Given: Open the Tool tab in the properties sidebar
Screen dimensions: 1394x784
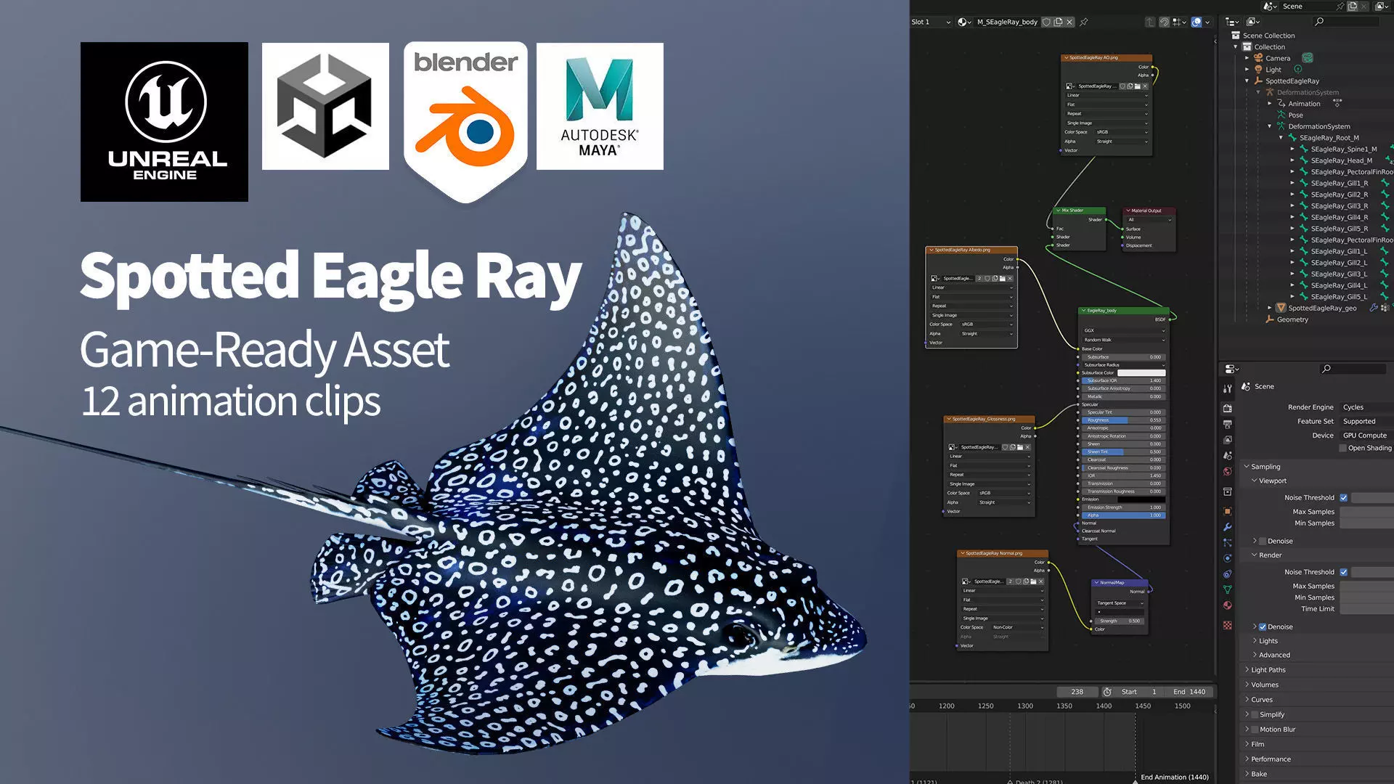Looking at the screenshot, I should [x=1228, y=389].
